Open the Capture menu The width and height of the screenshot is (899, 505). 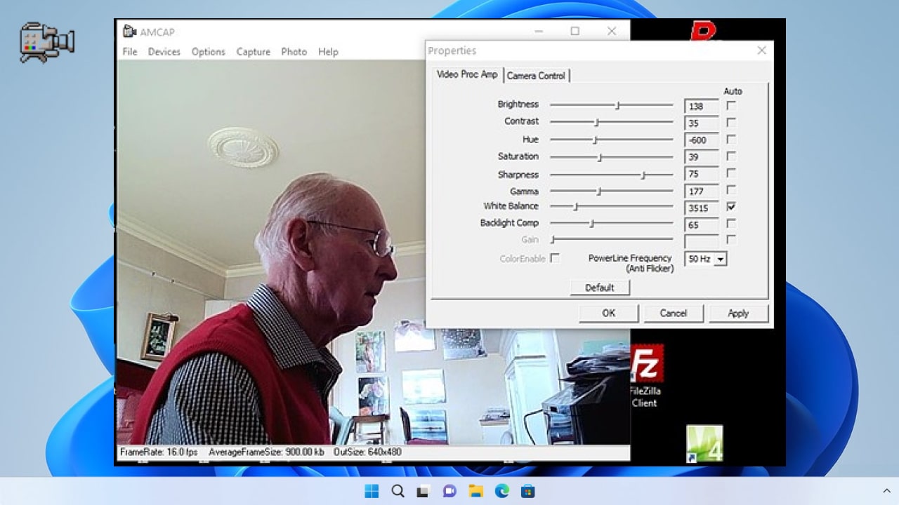click(254, 52)
